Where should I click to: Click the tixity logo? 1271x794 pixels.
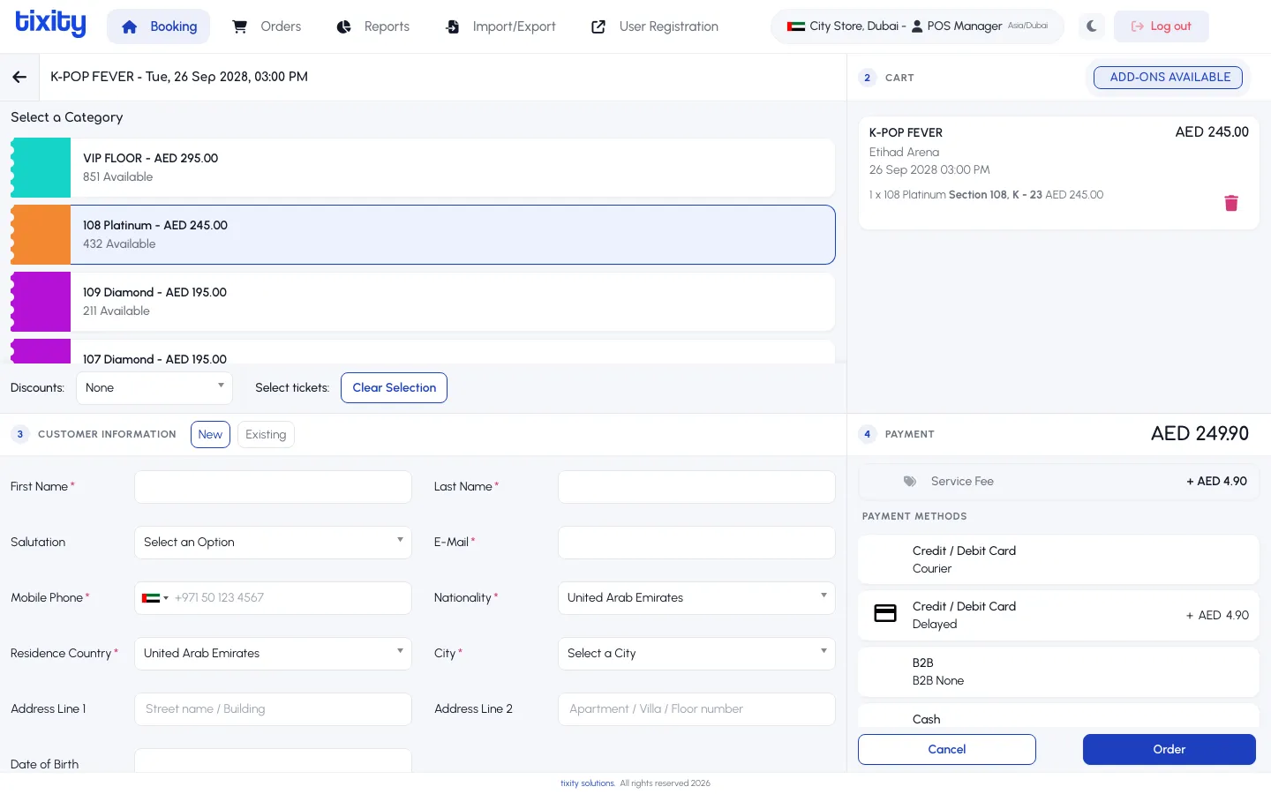click(51, 24)
